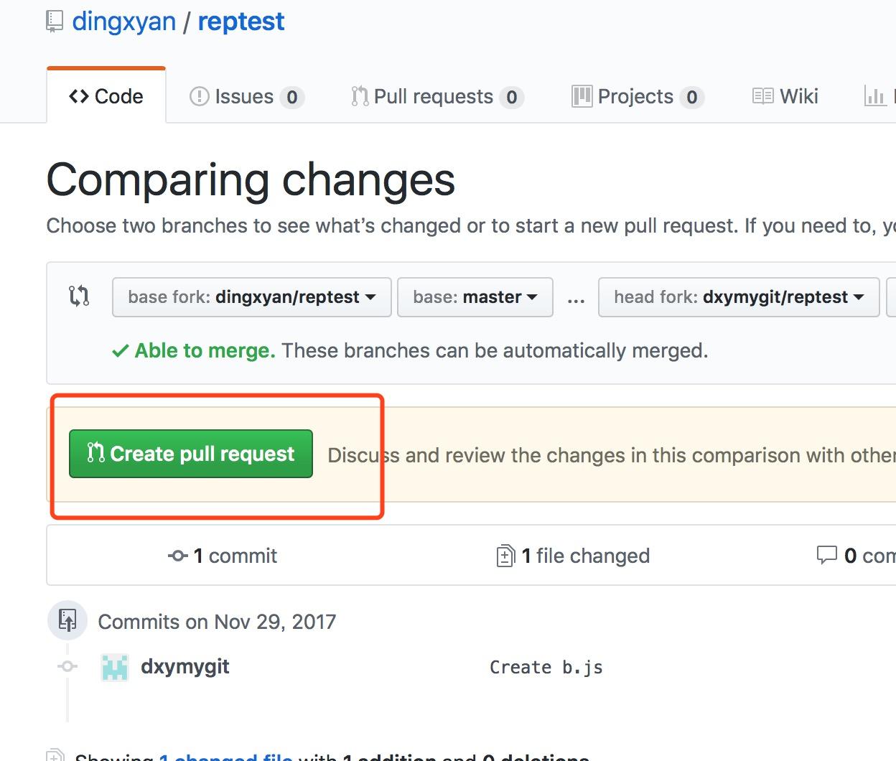Open the dingxyan profile link
The height and width of the screenshot is (761, 896).
click(x=122, y=21)
